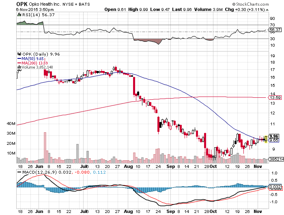Click the Nov label on the price panel date axis
The height and width of the screenshot is (215, 284).
[258, 166]
